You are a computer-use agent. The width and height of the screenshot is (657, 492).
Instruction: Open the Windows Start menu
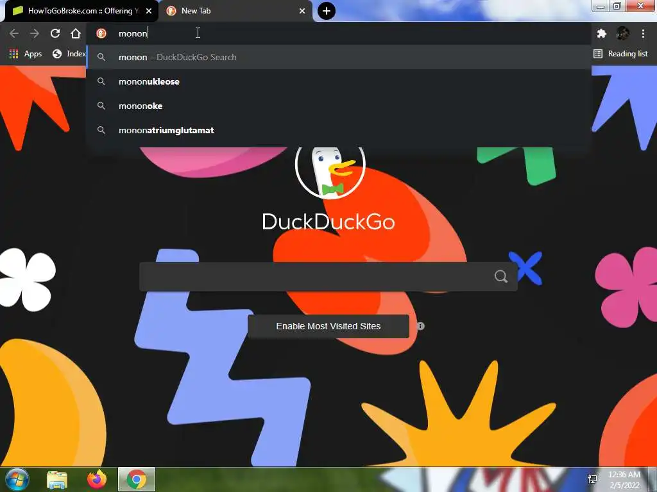pos(17,479)
